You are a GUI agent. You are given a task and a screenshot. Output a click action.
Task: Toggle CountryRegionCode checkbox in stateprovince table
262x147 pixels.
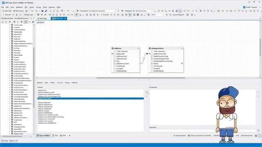point(152,59)
